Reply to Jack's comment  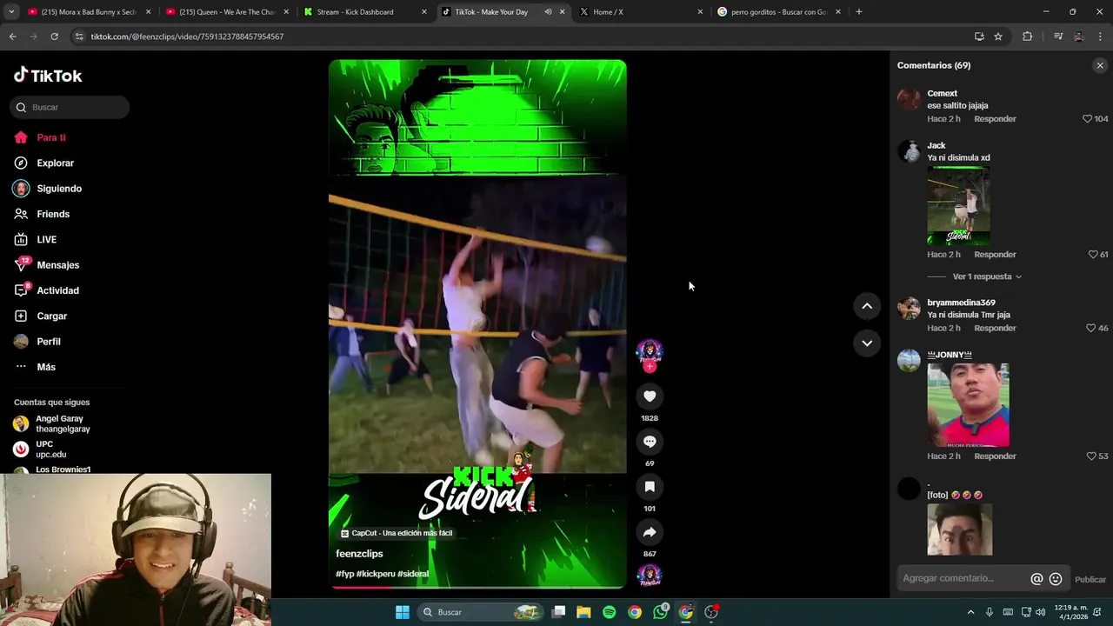point(995,255)
